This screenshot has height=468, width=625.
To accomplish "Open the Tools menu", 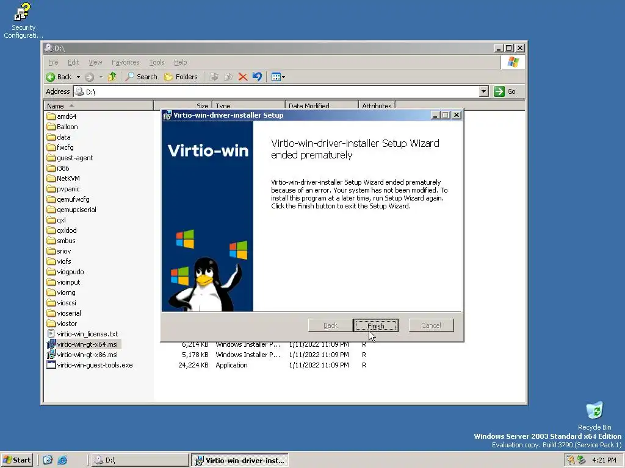I will [157, 62].
